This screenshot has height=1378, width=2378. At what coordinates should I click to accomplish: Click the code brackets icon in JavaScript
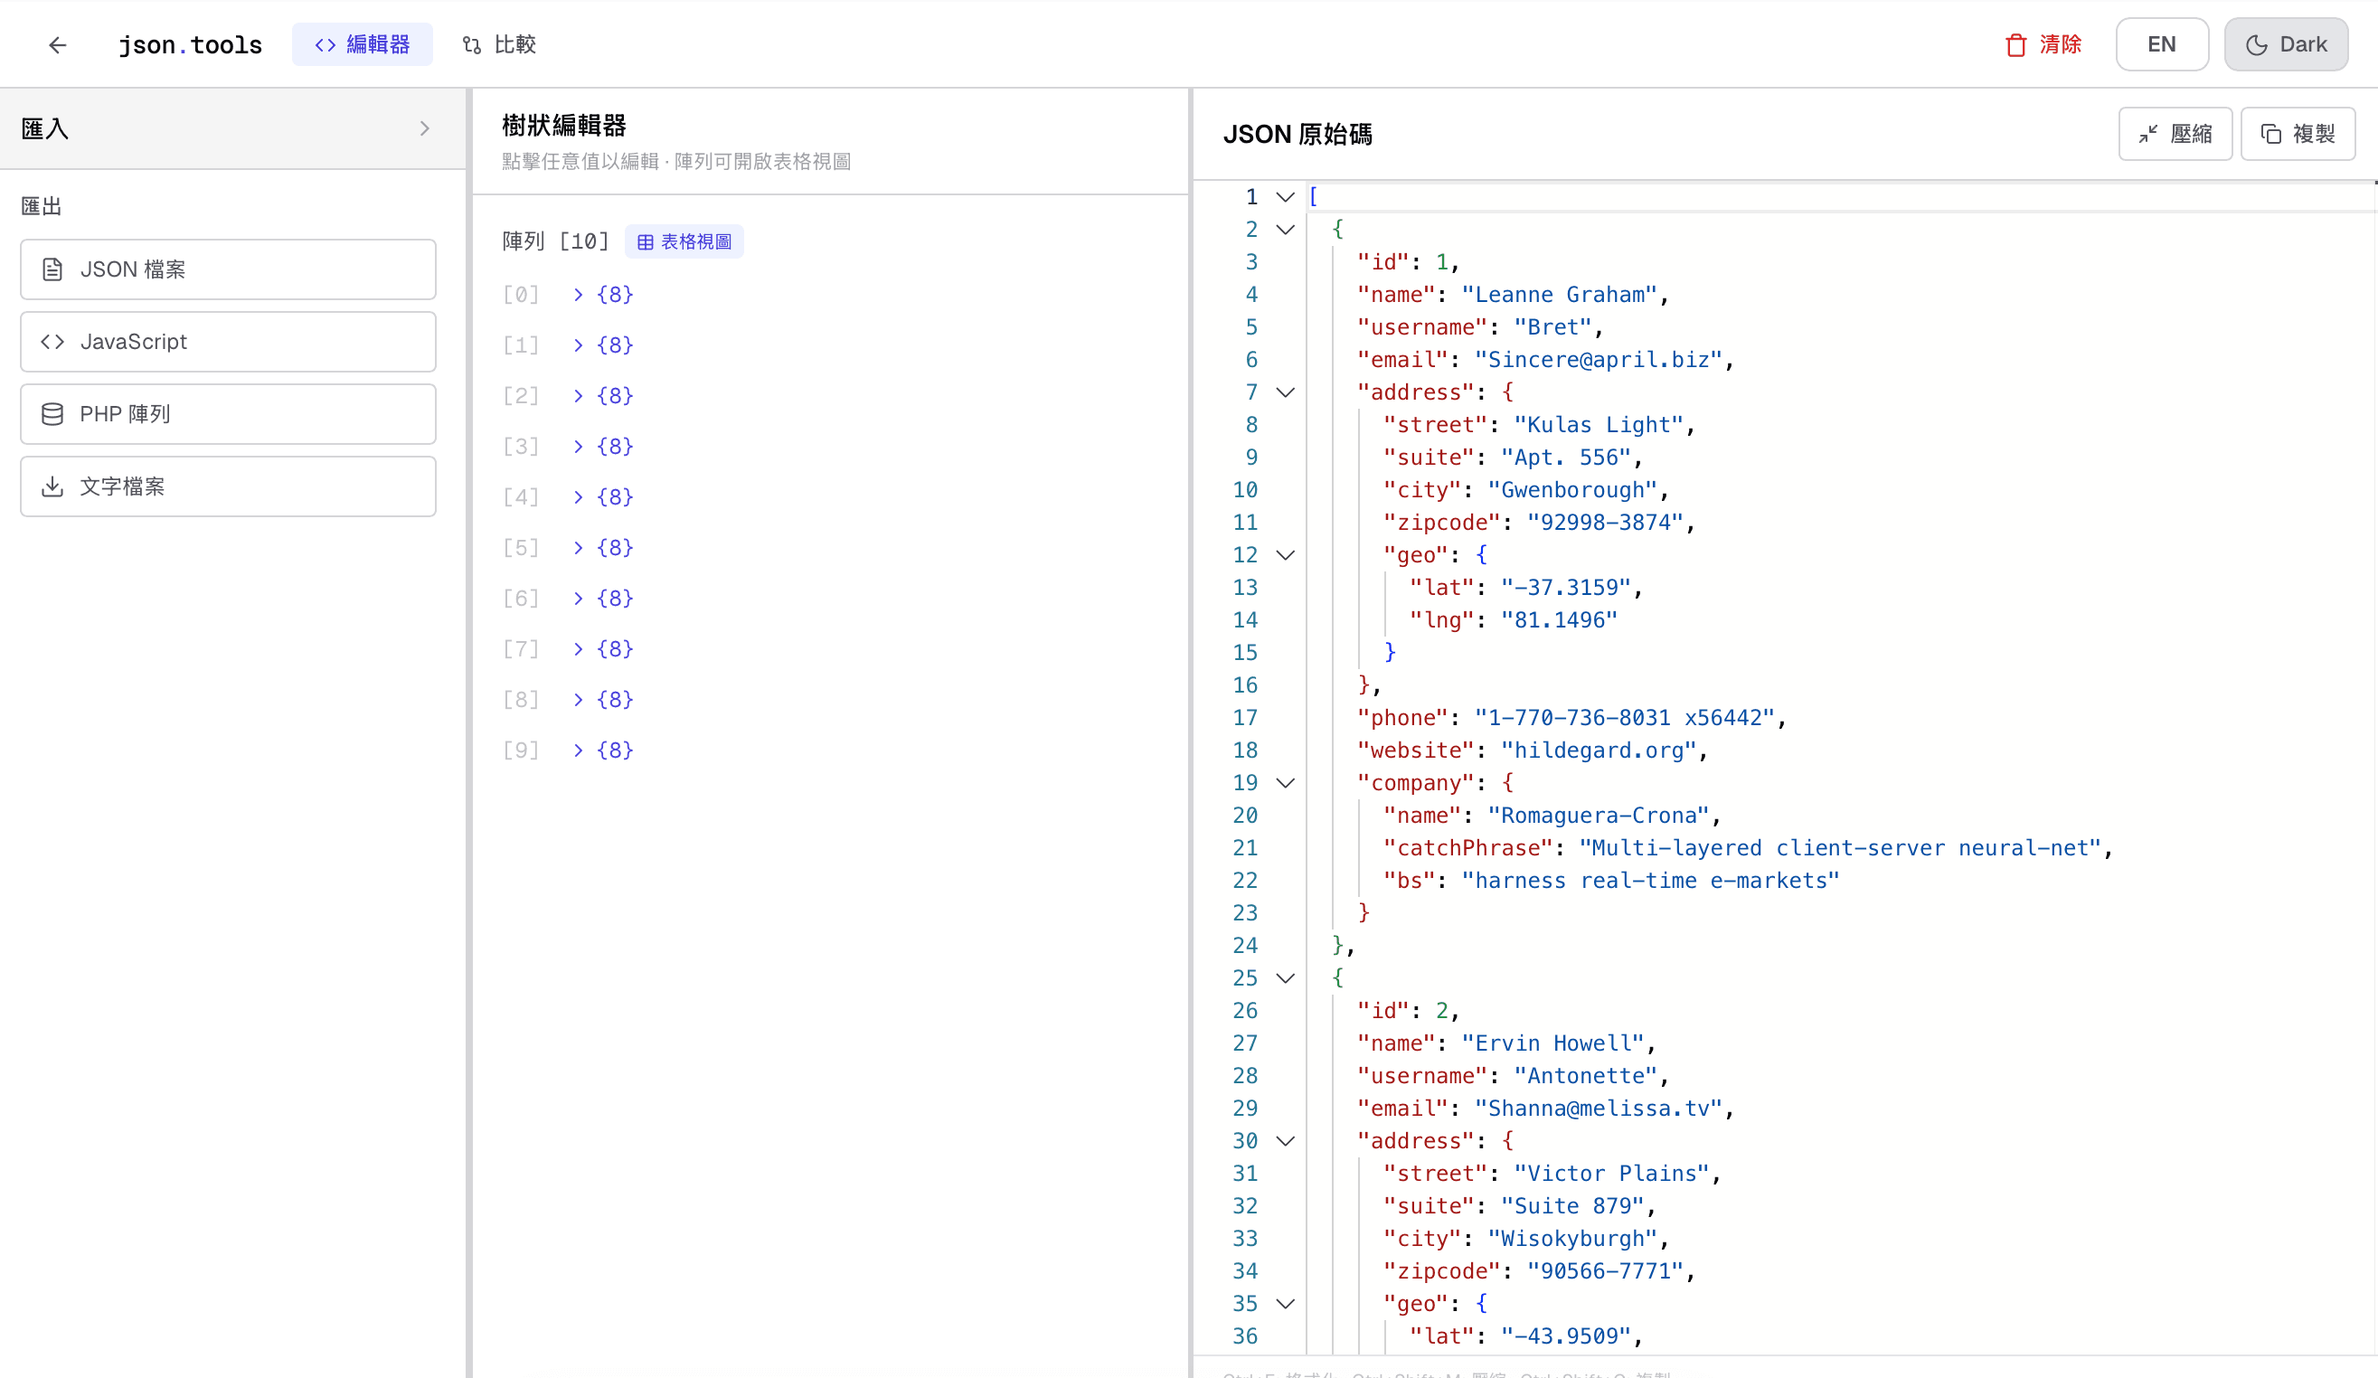tap(52, 342)
